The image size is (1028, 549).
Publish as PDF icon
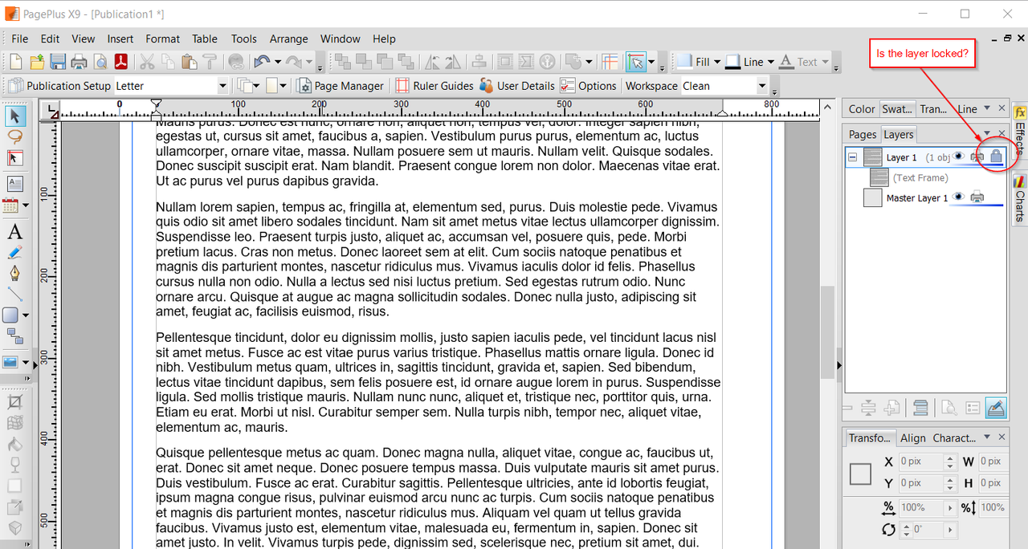[121, 62]
